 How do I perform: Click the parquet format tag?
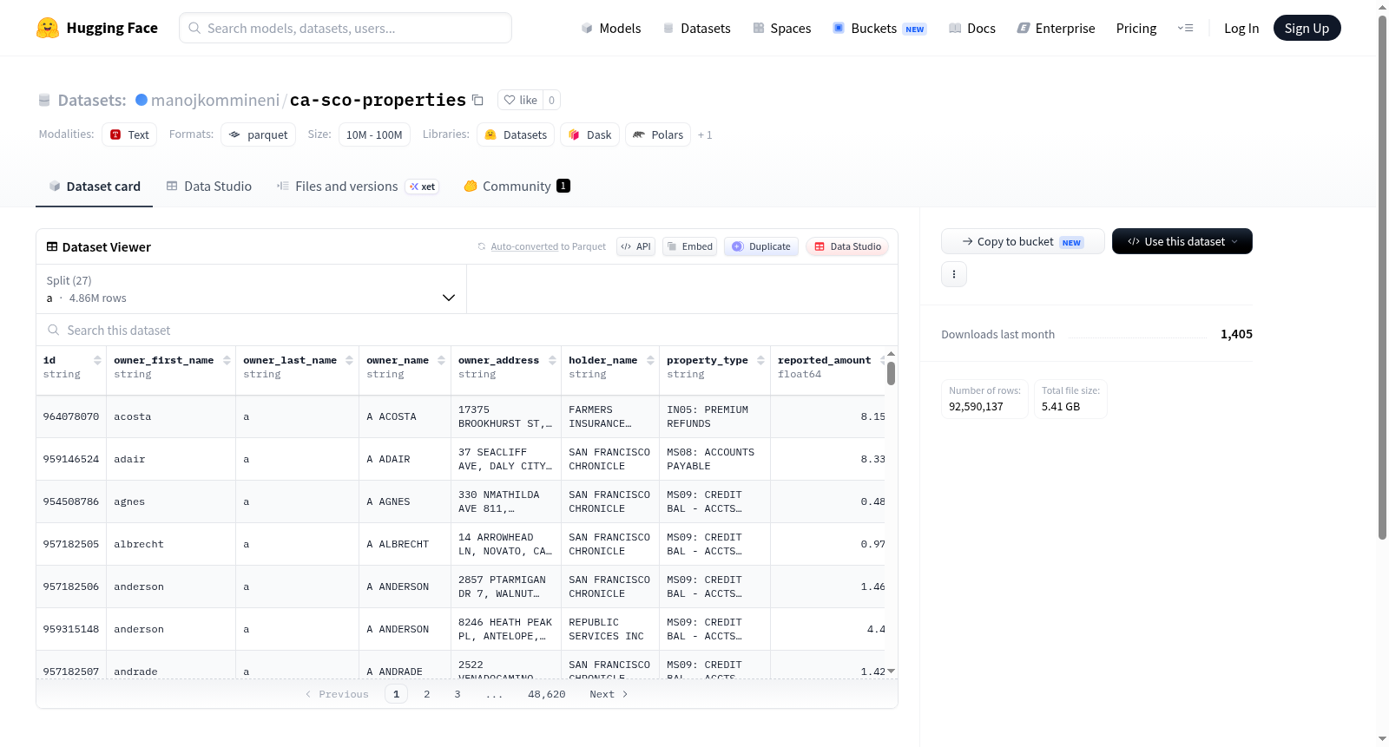point(258,134)
